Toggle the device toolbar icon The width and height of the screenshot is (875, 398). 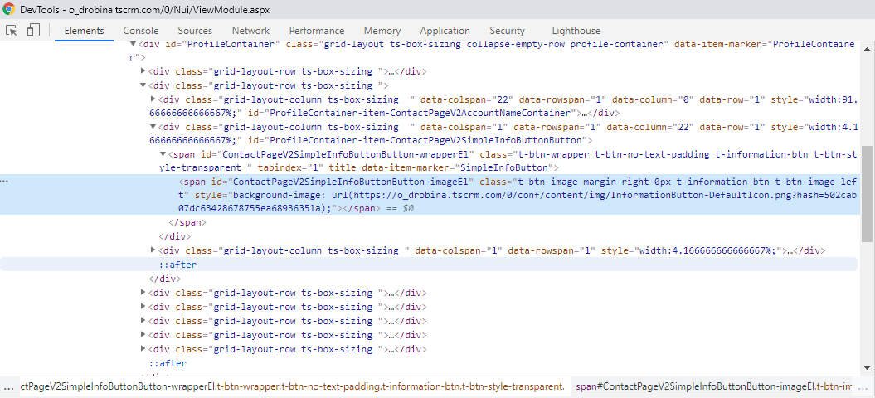click(33, 30)
